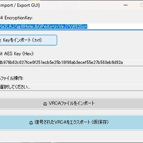Click the VRCAファイルをインポート button
Image resolution: width=143 pixels, height=143 pixels.
(x=71, y=104)
